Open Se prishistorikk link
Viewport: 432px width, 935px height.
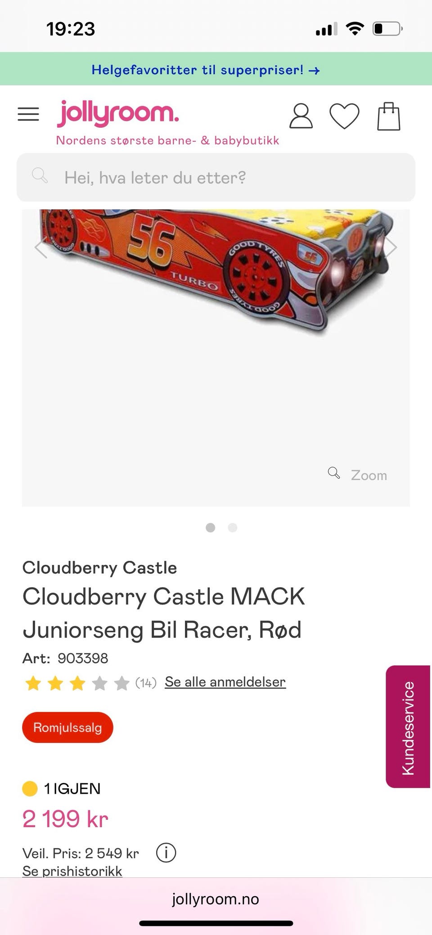(72, 871)
